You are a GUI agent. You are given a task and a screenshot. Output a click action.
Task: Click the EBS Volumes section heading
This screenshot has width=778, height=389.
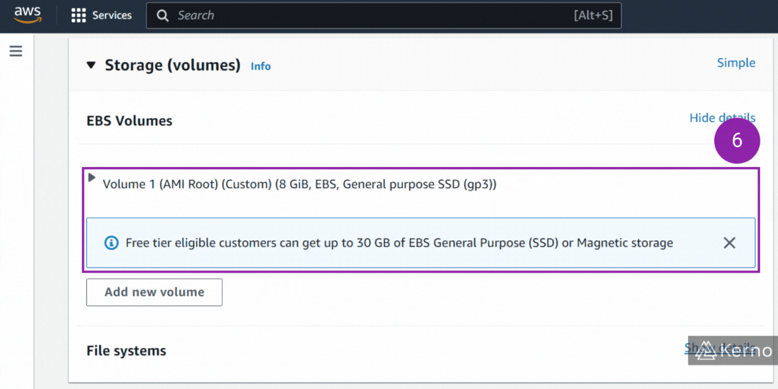(x=129, y=120)
